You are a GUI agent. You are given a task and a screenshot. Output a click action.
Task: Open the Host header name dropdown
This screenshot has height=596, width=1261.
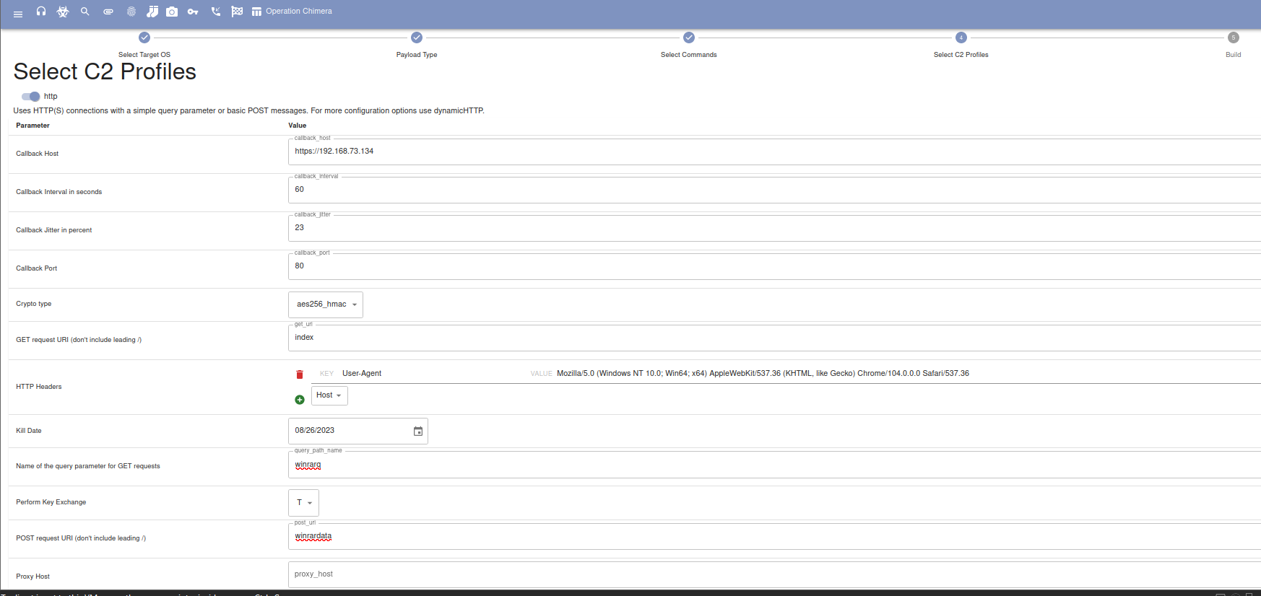[329, 395]
